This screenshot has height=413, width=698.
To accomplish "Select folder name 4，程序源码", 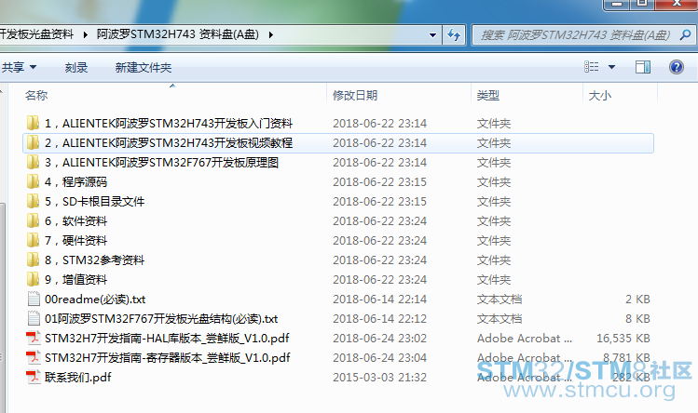I will click(x=76, y=181).
